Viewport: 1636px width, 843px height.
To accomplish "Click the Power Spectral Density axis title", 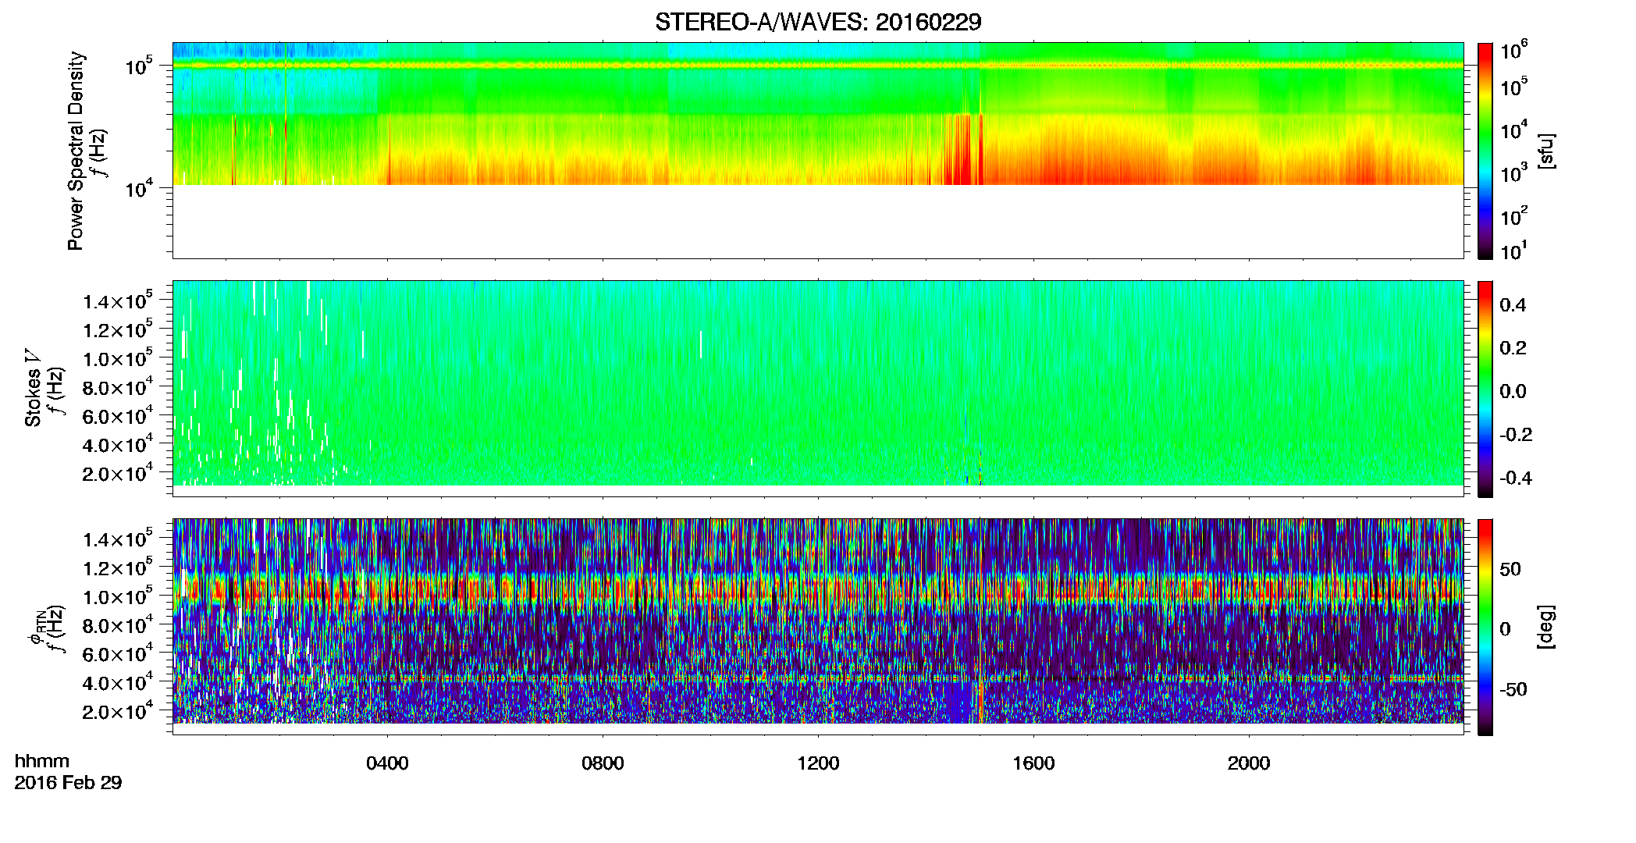I will [76, 151].
